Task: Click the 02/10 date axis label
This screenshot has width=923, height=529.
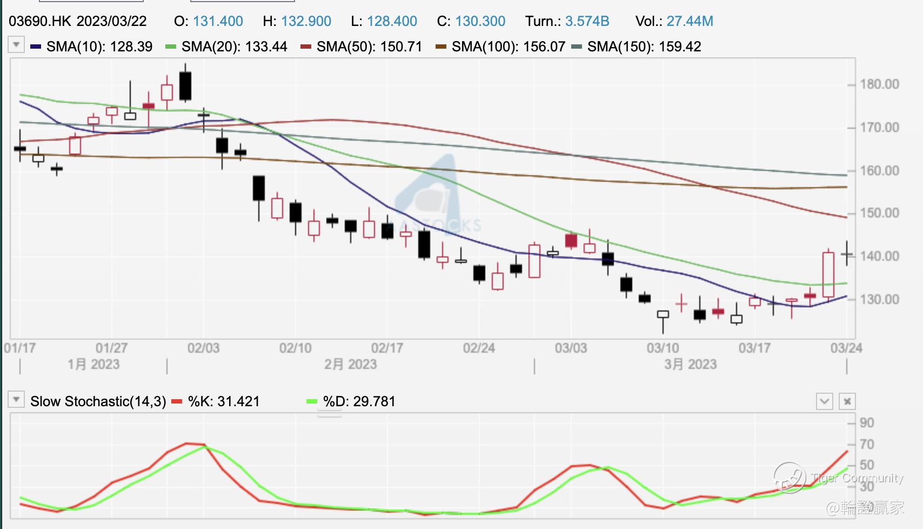Action: 296,348
